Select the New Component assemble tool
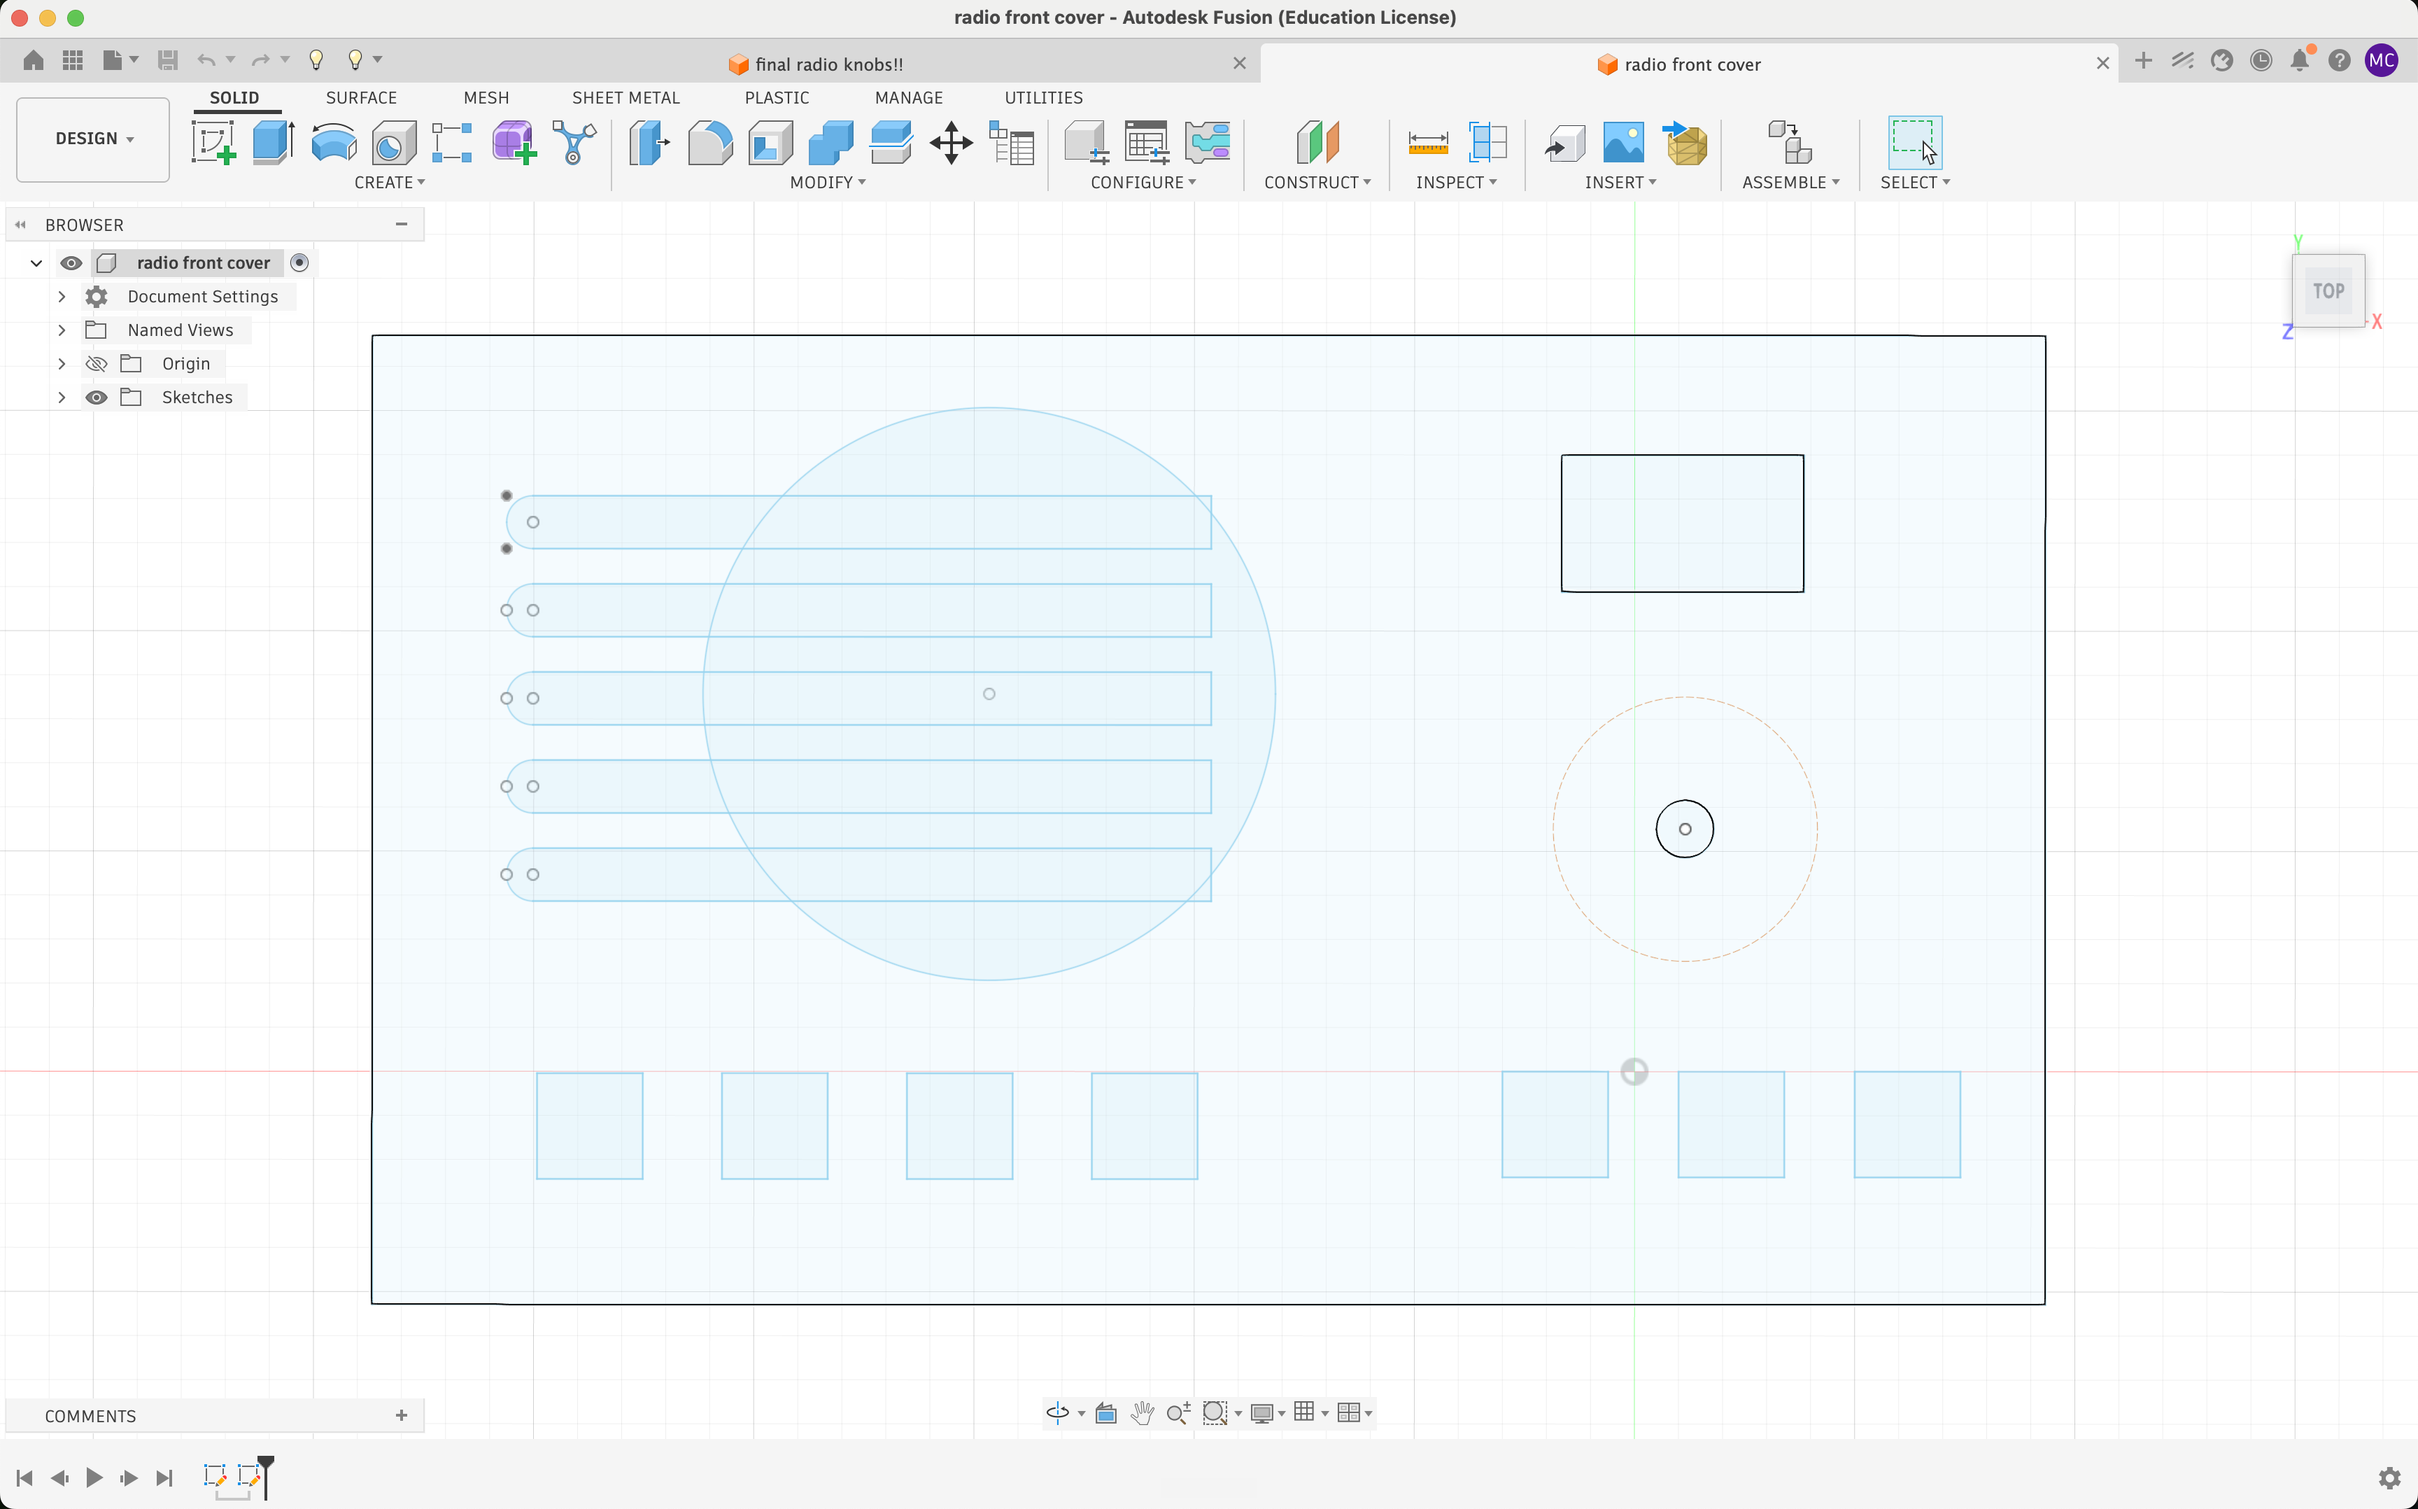This screenshot has width=2418, height=1509. coord(1790,143)
